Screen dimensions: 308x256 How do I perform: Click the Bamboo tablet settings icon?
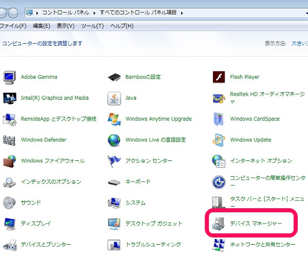(114, 77)
